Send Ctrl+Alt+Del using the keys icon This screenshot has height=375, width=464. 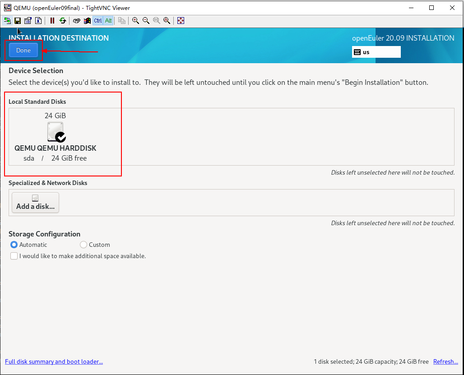coord(76,21)
